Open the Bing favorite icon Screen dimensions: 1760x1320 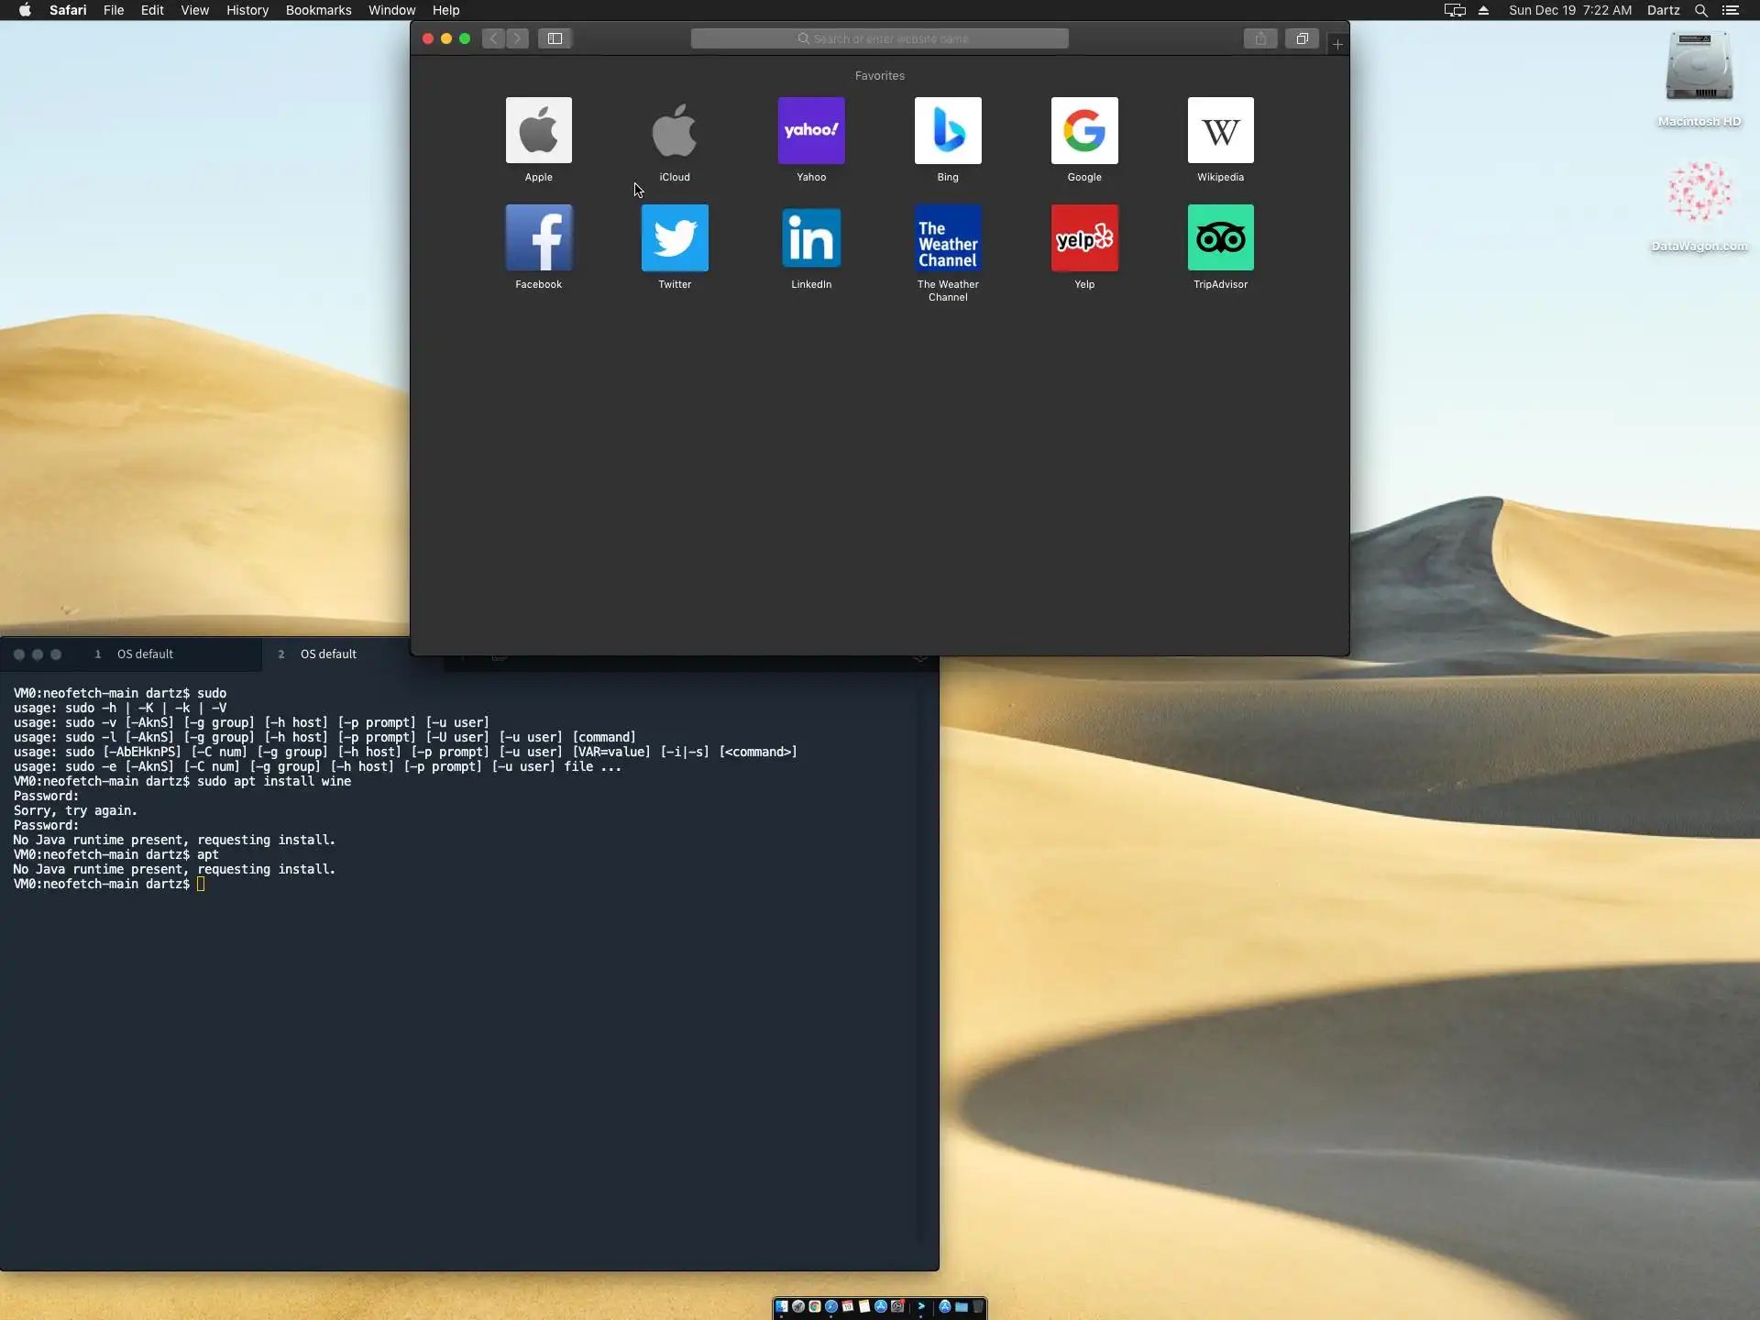pos(947,130)
